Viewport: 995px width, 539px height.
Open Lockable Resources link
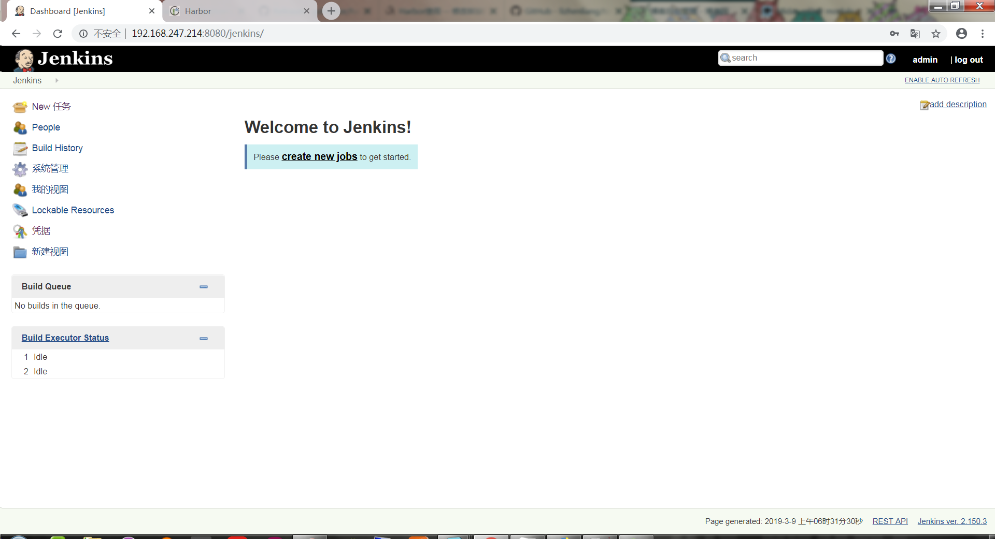[x=73, y=210]
